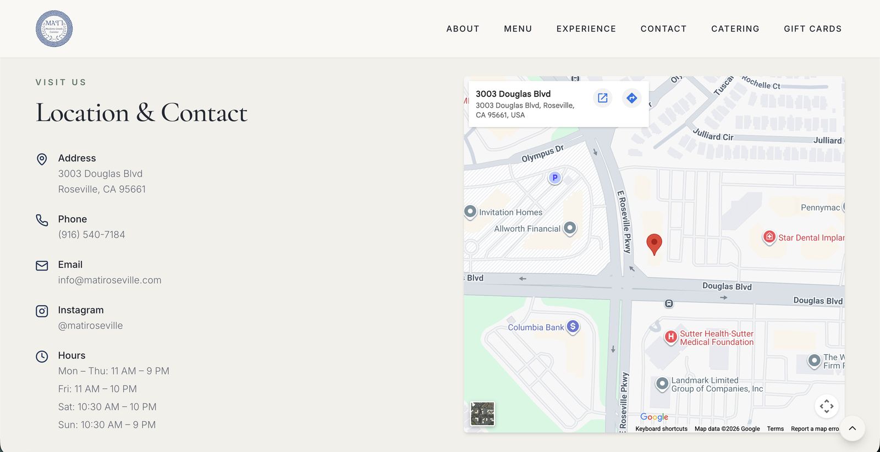Click Columbia Bank dollar marker
The image size is (880, 452).
click(x=573, y=327)
